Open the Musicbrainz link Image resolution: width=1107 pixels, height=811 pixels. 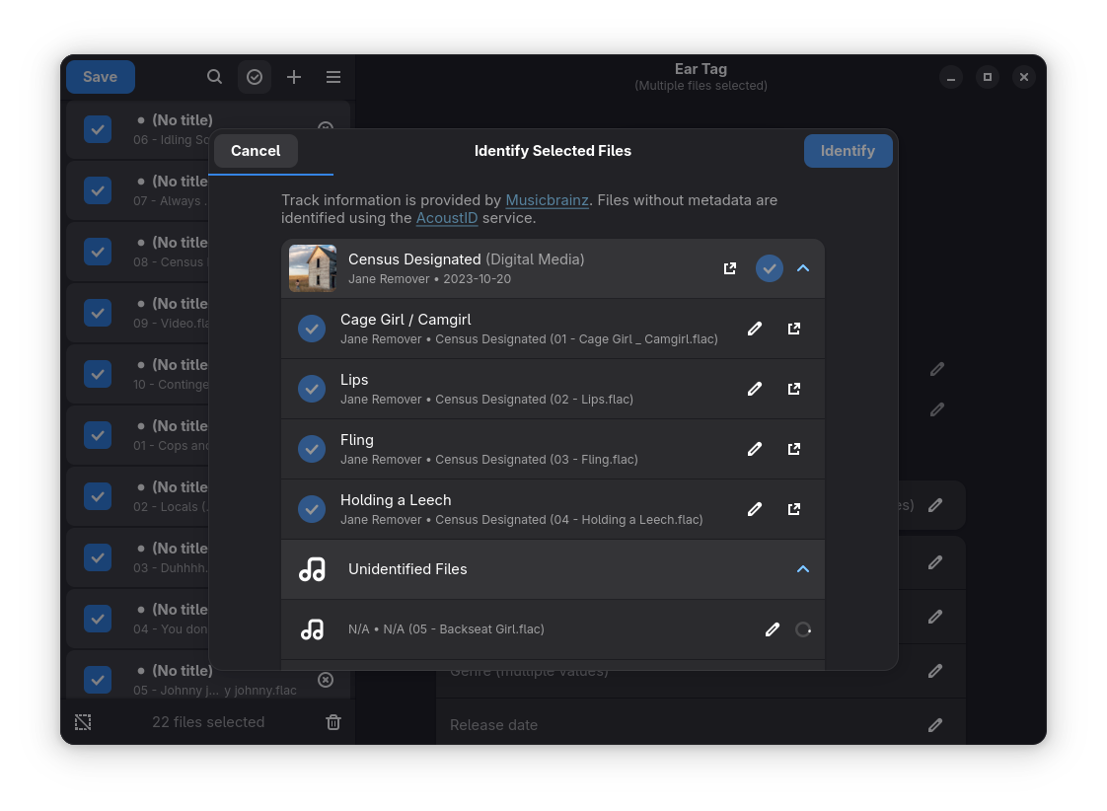[x=548, y=200]
